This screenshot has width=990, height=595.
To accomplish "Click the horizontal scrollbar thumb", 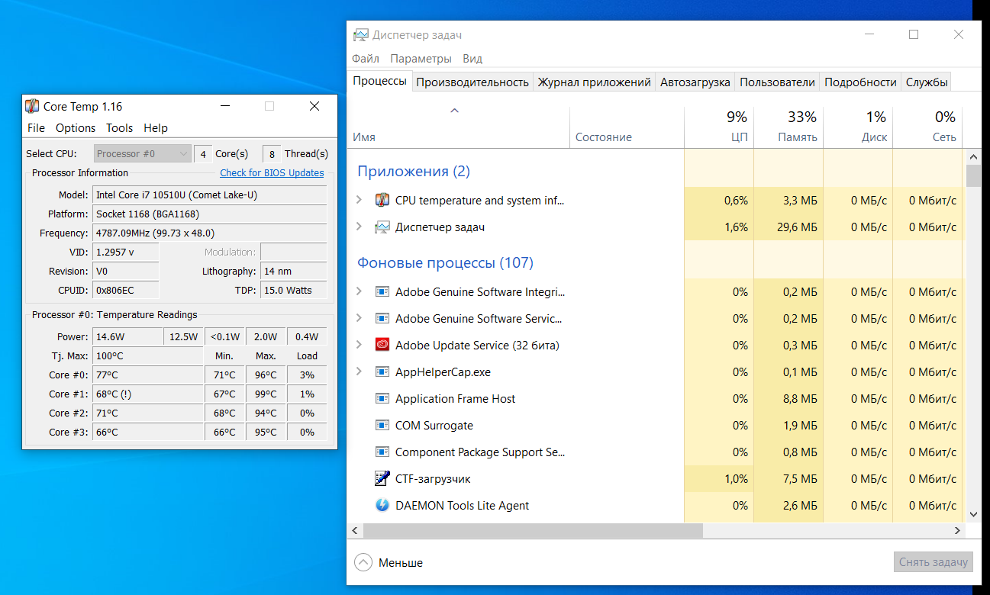I will point(533,530).
